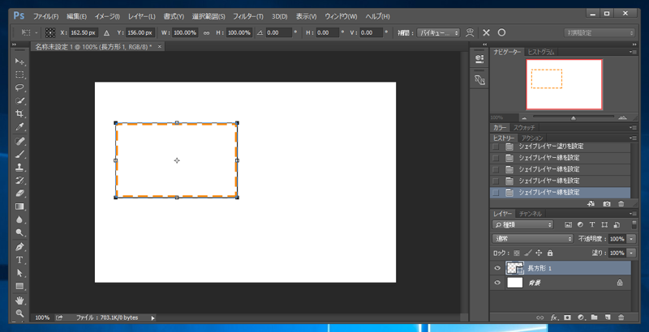Create a new group folder icon

click(x=595, y=317)
